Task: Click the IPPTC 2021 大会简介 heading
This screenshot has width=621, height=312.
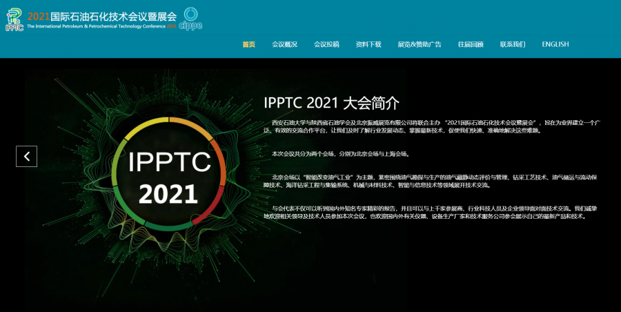Action: click(331, 103)
